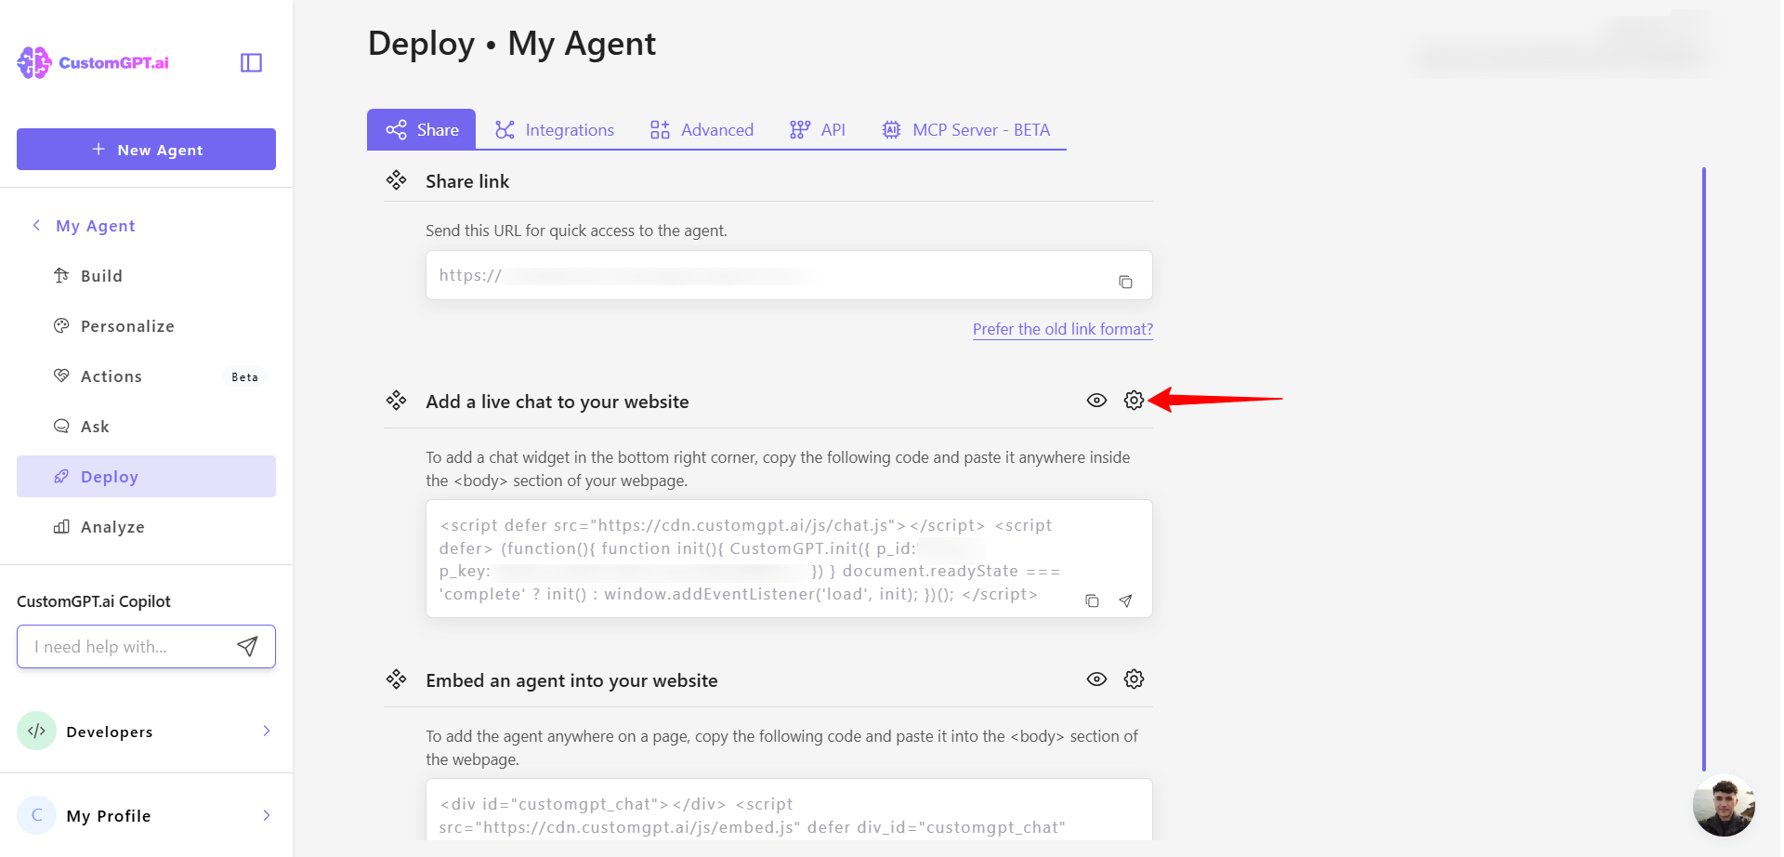Open live chat settings gear
The height and width of the screenshot is (857, 1784).
[1134, 401]
